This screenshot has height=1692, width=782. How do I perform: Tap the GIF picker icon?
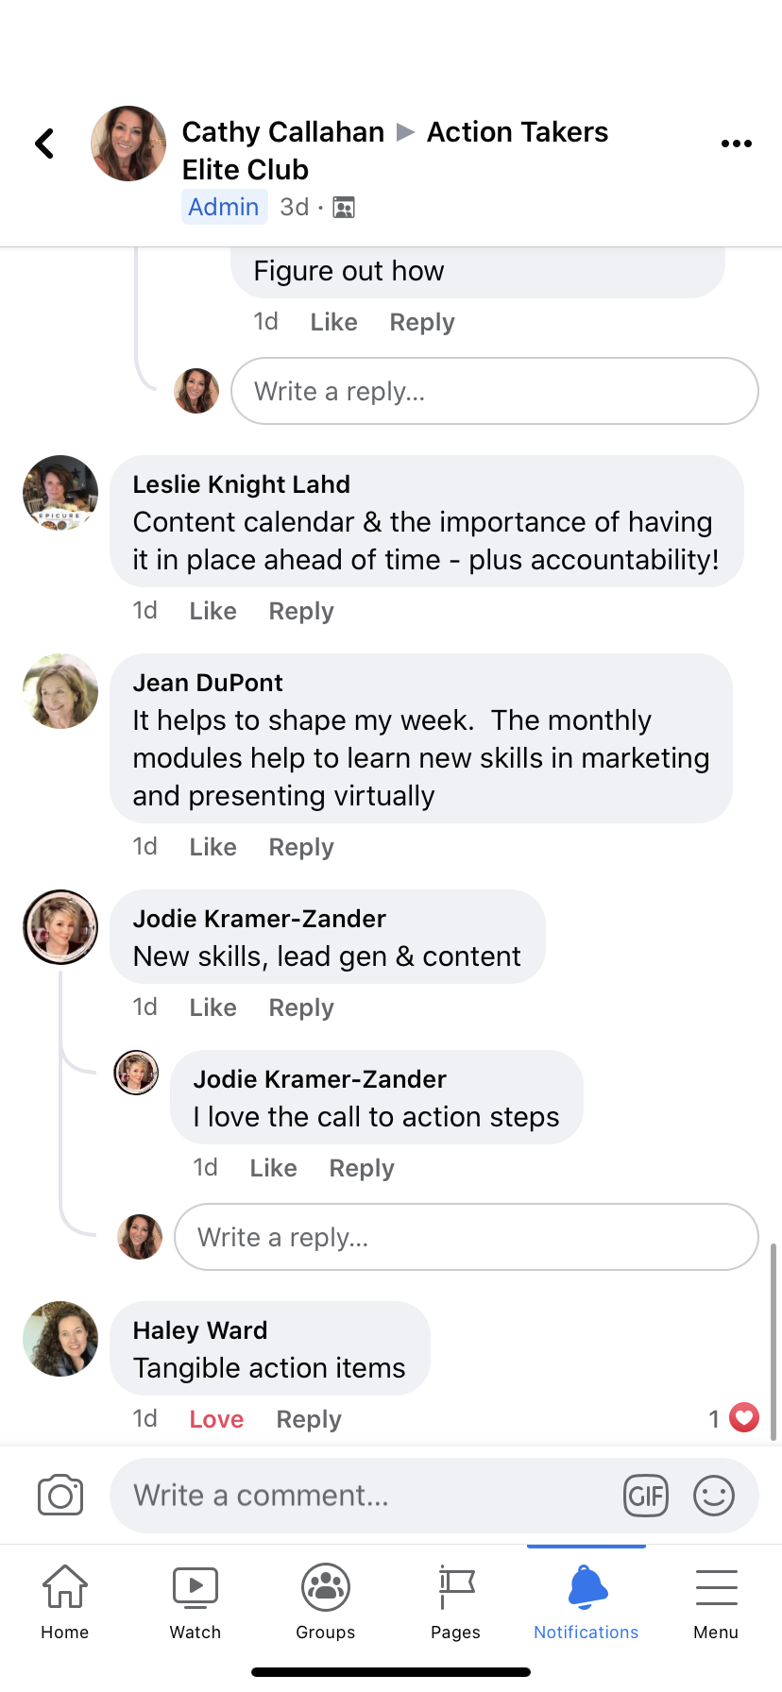point(646,1496)
